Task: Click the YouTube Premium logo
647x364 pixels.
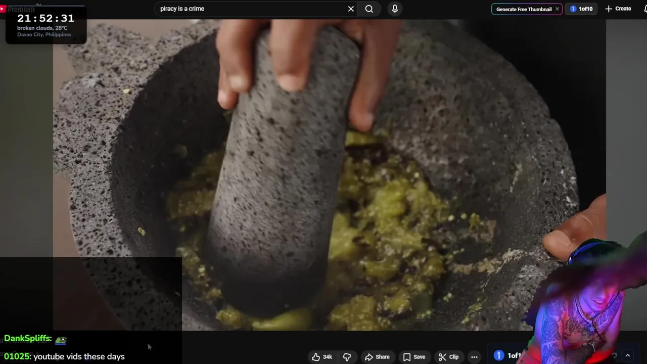Action: (18, 9)
